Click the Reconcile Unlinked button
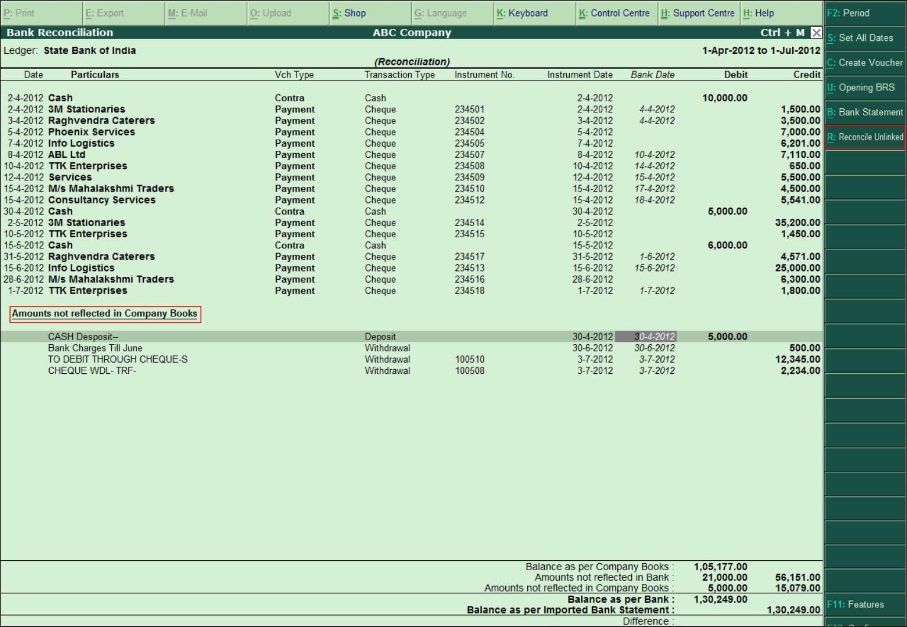 pyautogui.click(x=865, y=137)
